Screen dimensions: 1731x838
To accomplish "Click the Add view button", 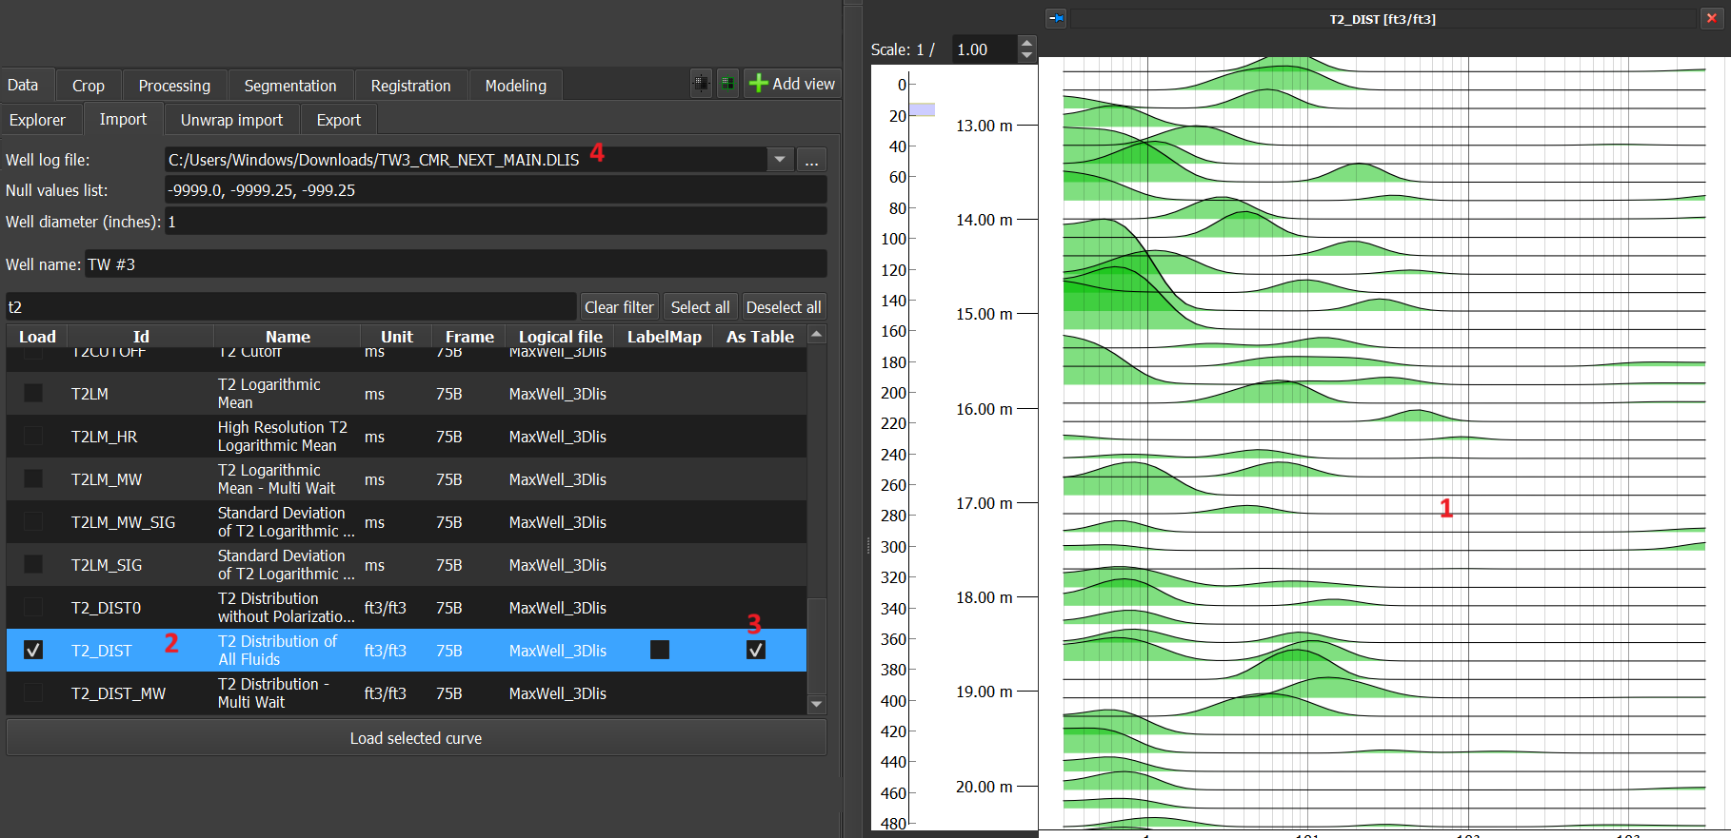I will click(792, 84).
